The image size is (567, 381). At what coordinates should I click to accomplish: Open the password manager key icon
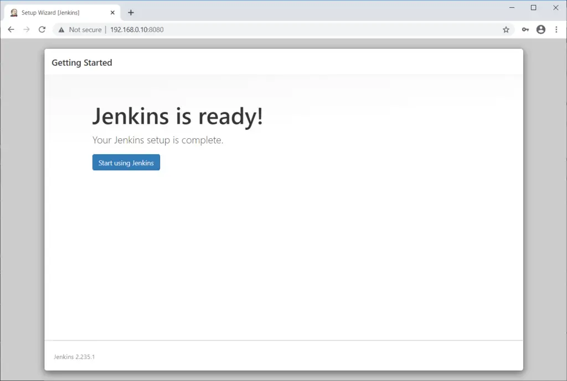tap(525, 29)
